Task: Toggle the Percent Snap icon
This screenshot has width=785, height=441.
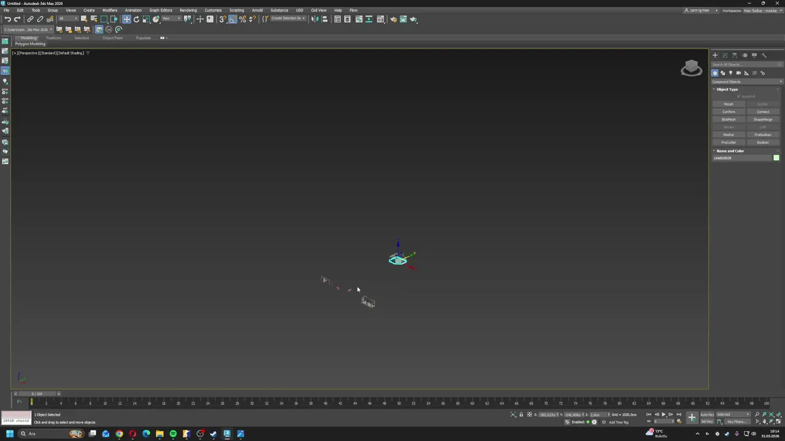Action: (242, 19)
